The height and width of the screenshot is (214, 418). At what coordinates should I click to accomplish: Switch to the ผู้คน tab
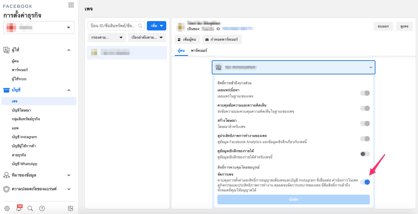181,51
